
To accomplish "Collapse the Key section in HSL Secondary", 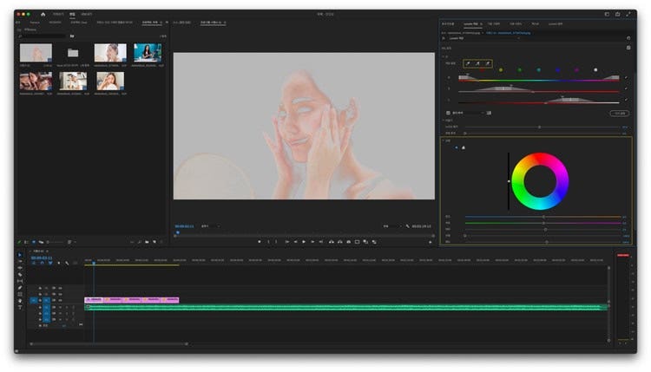I will point(444,57).
